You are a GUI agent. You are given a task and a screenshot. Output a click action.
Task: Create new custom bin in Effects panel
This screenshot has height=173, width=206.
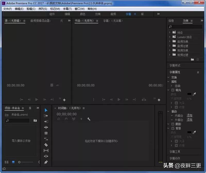click(x=192, y=59)
